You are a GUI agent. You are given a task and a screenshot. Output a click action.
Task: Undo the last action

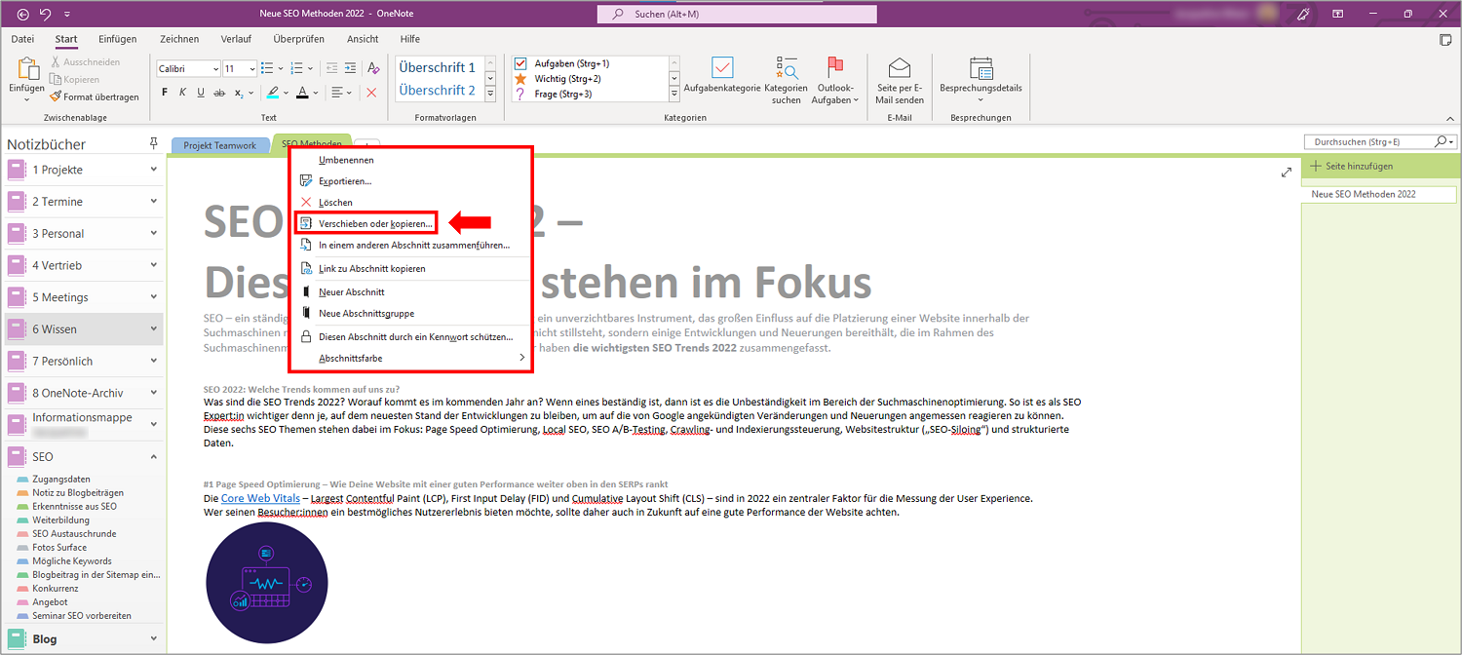(x=46, y=14)
